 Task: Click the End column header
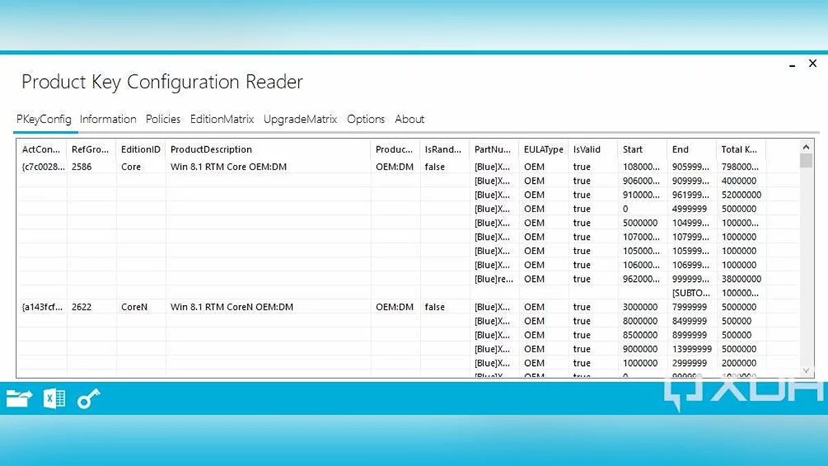pos(691,149)
